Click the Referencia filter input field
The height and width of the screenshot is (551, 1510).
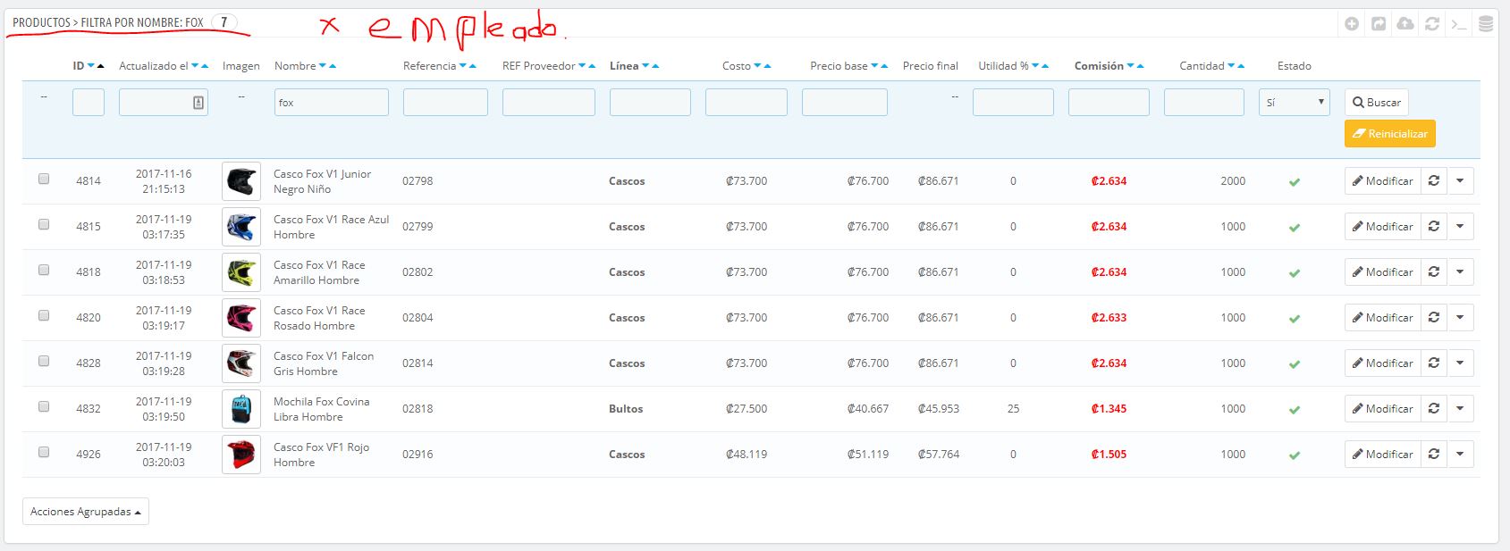445,103
